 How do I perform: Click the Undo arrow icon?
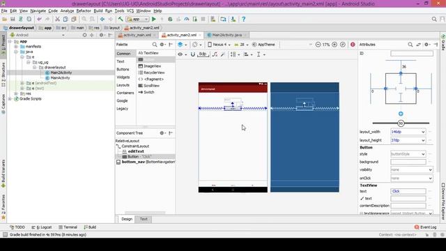coord(39,20)
